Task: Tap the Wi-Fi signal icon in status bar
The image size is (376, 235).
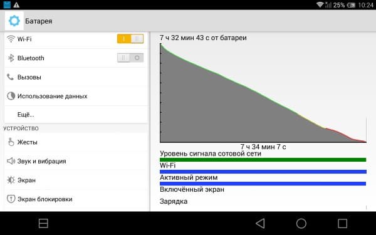Action: pyautogui.click(x=320, y=4)
